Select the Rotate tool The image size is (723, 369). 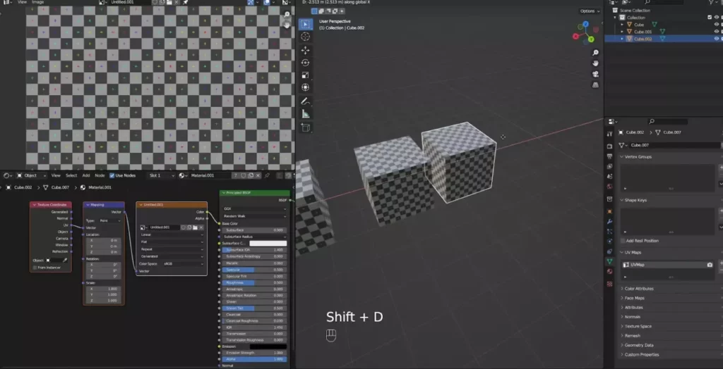306,63
